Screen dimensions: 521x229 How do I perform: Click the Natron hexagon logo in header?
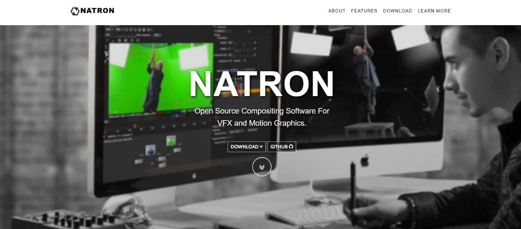(75, 11)
